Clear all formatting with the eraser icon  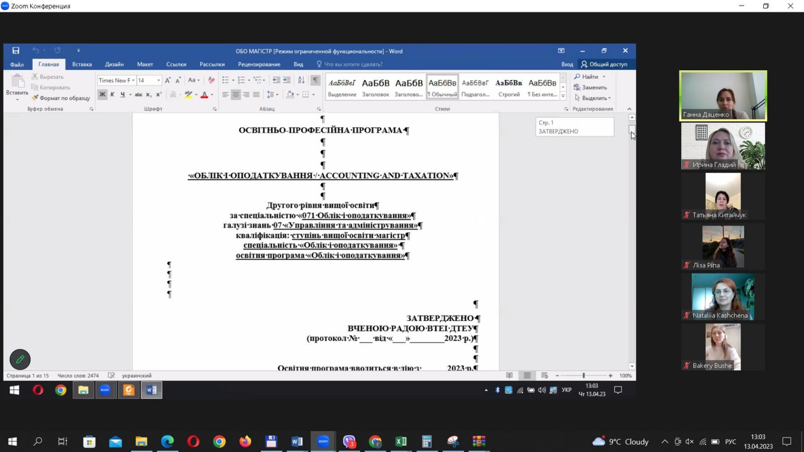click(x=211, y=80)
